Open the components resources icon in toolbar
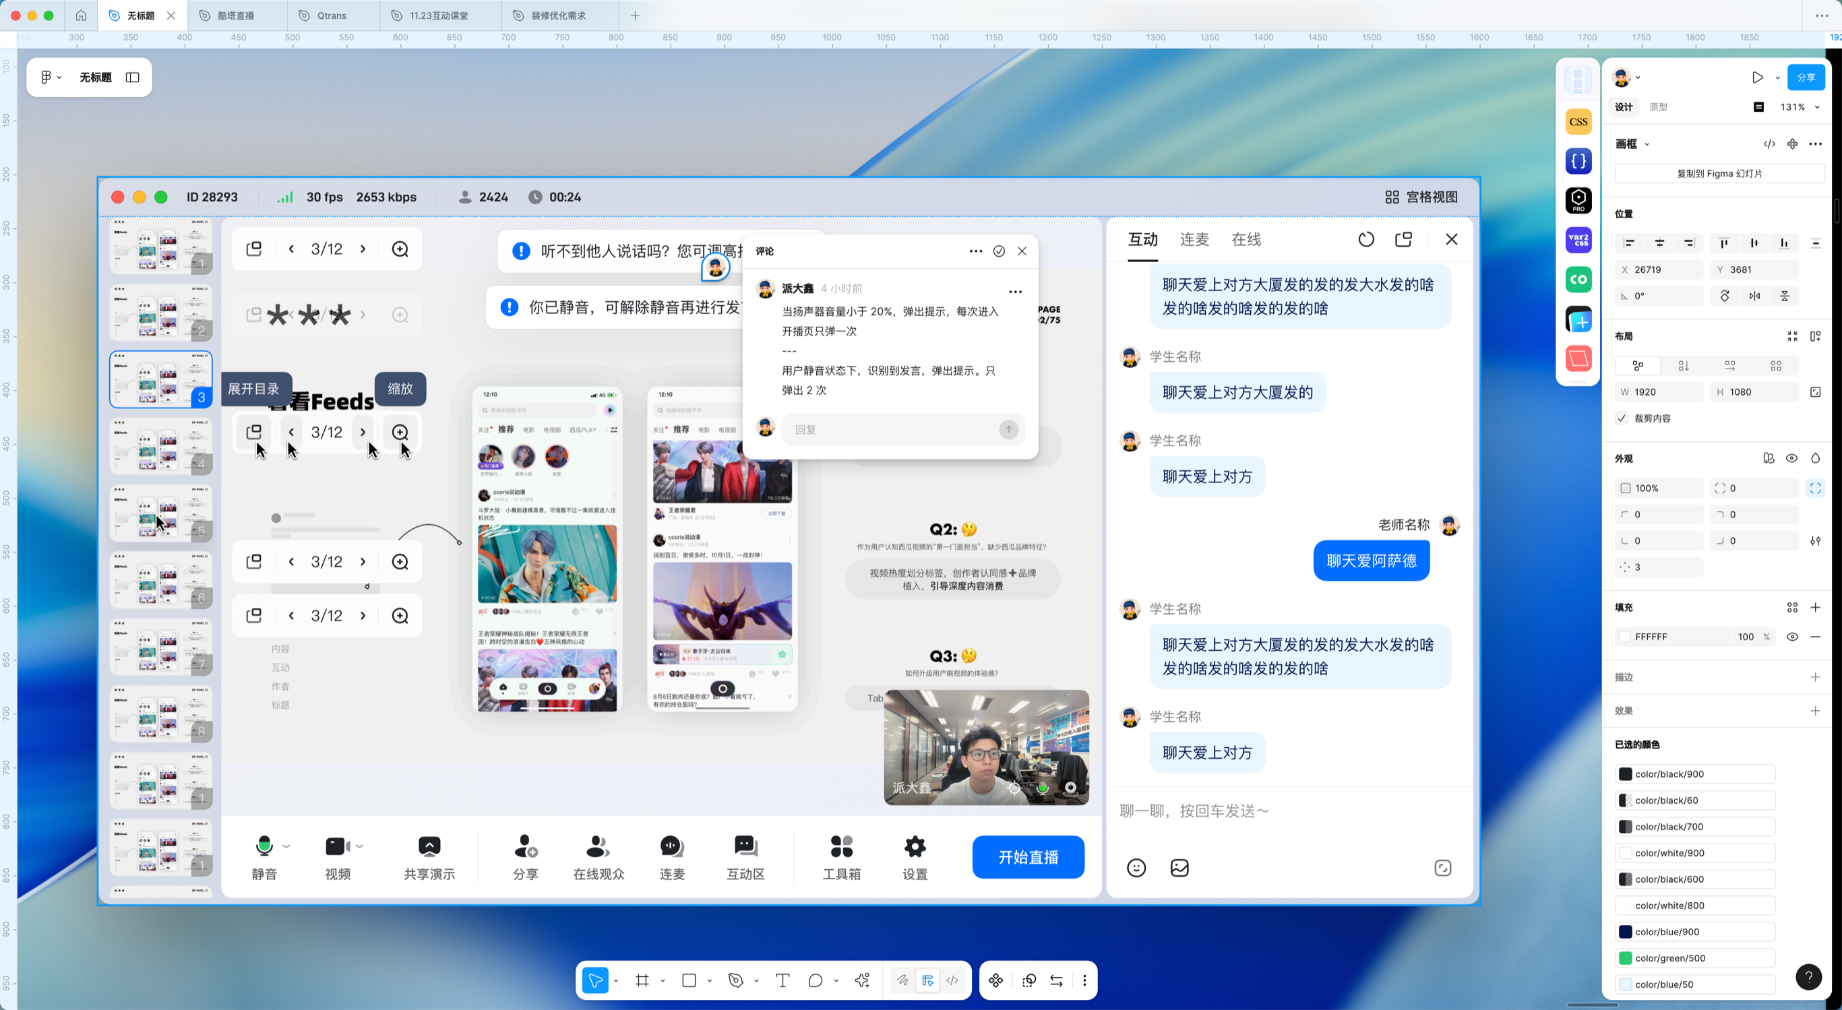 996,980
